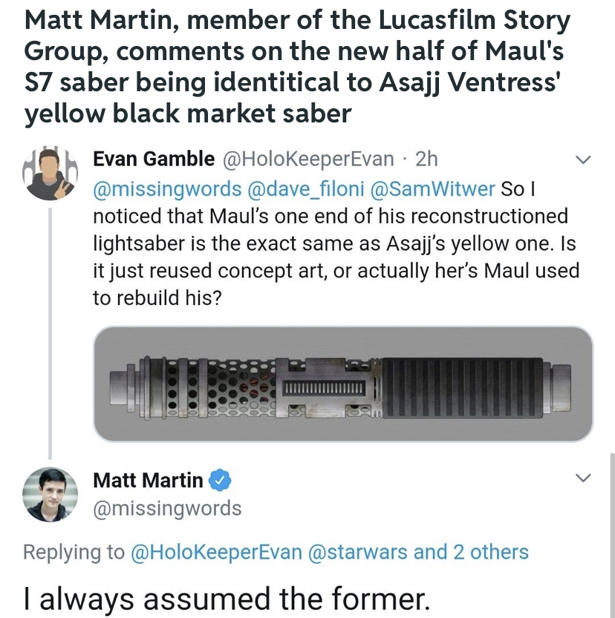Select the reply text "I always assumed the former."
This screenshot has width=615, height=618.
point(227,598)
